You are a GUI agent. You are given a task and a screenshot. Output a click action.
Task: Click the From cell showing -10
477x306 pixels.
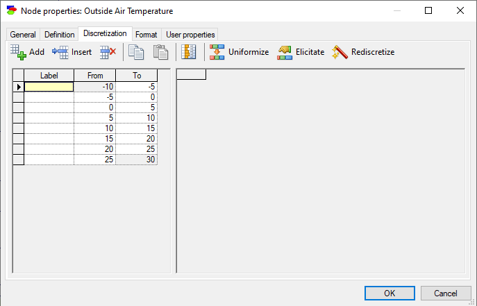coord(95,87)
